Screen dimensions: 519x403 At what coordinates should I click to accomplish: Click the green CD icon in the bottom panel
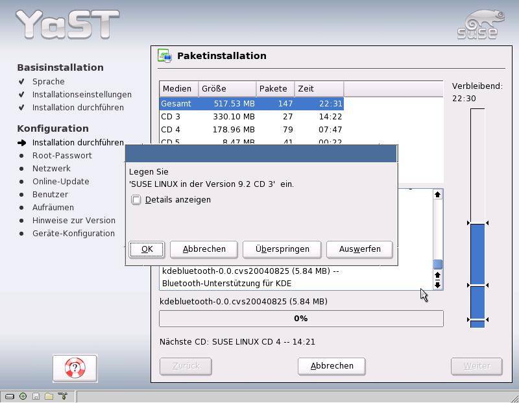pyautogui.click(x=23, y=396)
